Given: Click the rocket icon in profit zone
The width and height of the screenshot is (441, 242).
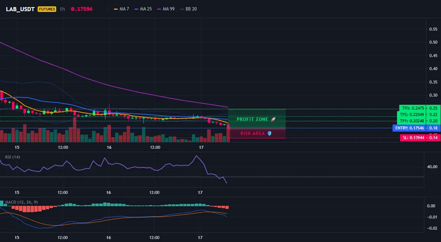Looking at the screenshot, I should click(x=273, y=119).
